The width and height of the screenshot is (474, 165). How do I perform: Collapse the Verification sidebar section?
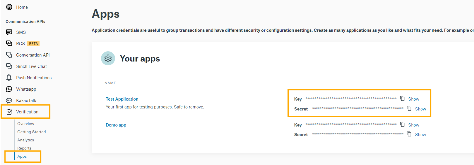27,112
